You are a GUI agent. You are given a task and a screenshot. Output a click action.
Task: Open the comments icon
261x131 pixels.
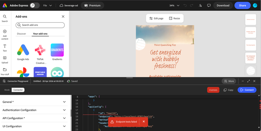pyautogui.click(x=209, y=6)
